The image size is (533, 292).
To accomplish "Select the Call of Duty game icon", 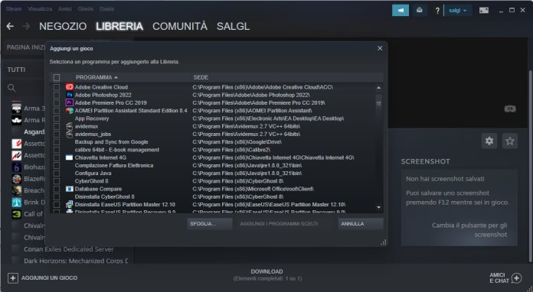I will [x=17, y=214].
